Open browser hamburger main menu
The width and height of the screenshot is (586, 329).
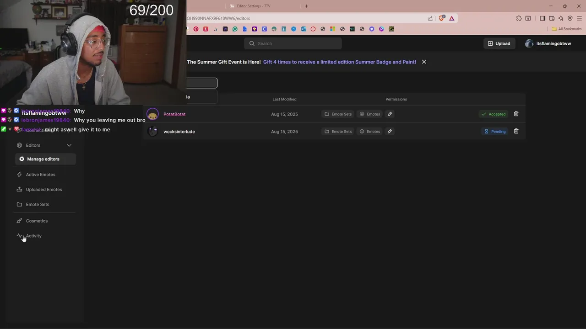(x=579, y=18)
